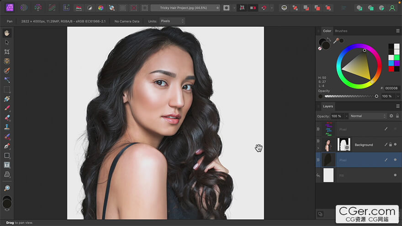Viewport: 402px width, 226px height.
Task: Click the layer settings gear button
Action: coord(391,116)
